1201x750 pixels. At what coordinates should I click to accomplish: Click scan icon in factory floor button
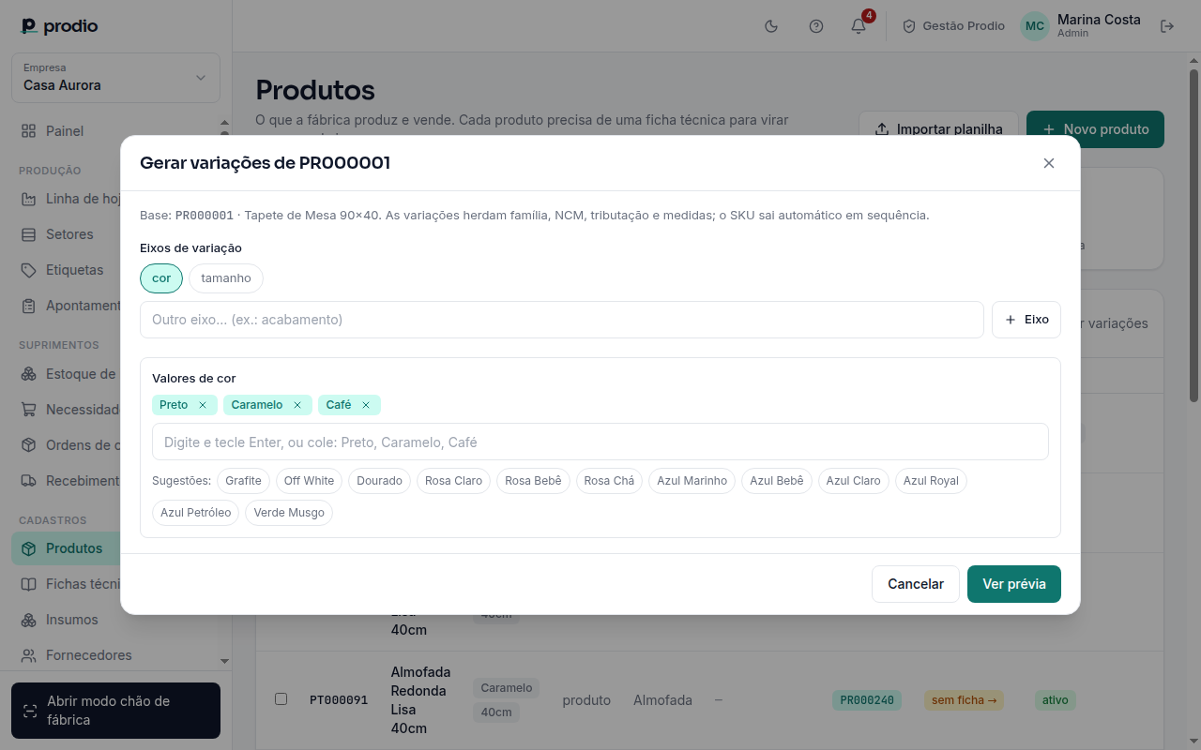30,711
